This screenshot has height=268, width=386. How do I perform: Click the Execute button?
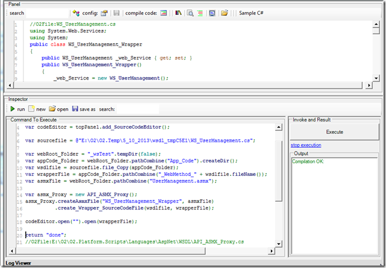[334, 132]
